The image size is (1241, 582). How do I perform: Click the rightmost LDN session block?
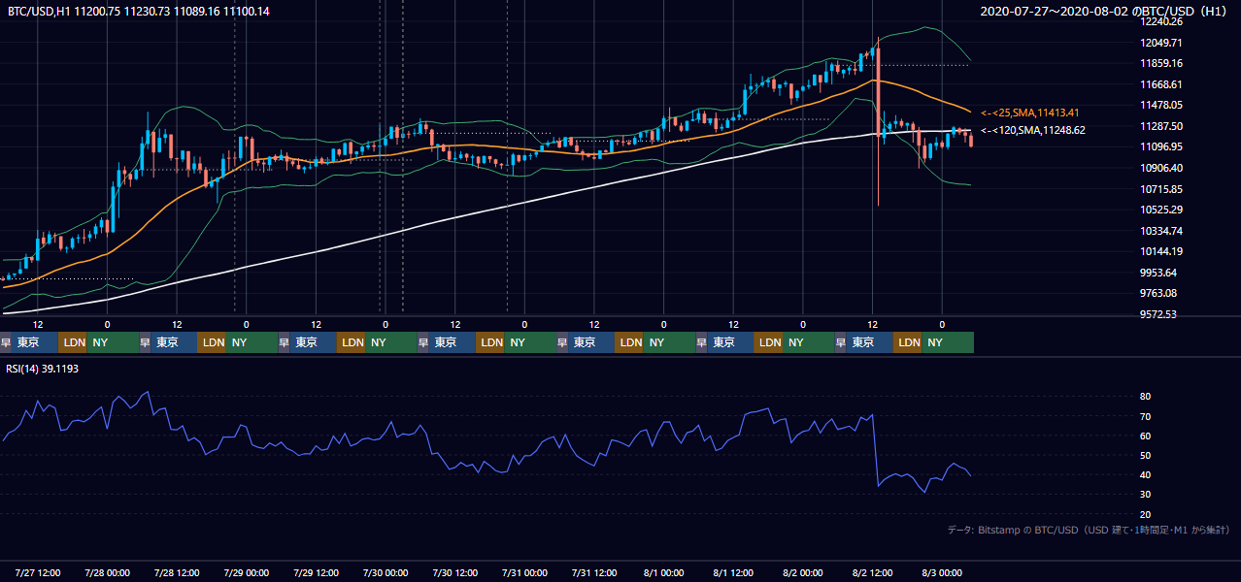(x=908, y=342)
